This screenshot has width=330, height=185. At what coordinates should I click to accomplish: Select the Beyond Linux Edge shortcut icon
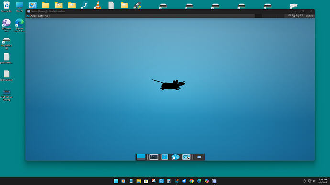20,25
